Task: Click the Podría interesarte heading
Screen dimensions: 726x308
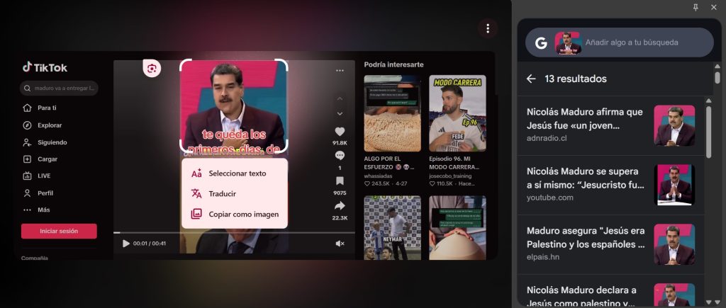Action: click(x=393, y=64)
